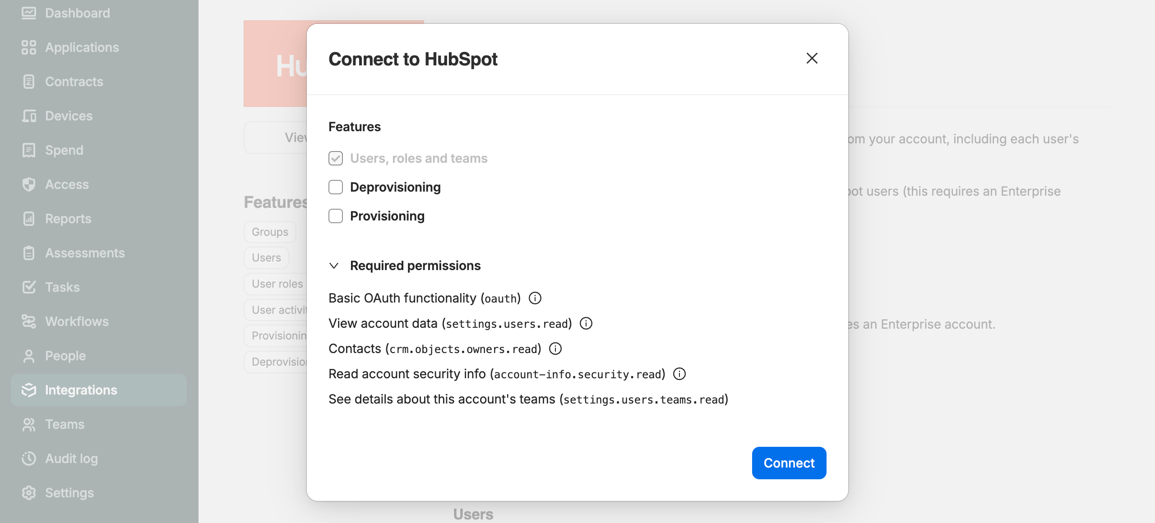The image size is (1155, 523).
Task: Click the Access shield icon
Action: tap(29, 184)
